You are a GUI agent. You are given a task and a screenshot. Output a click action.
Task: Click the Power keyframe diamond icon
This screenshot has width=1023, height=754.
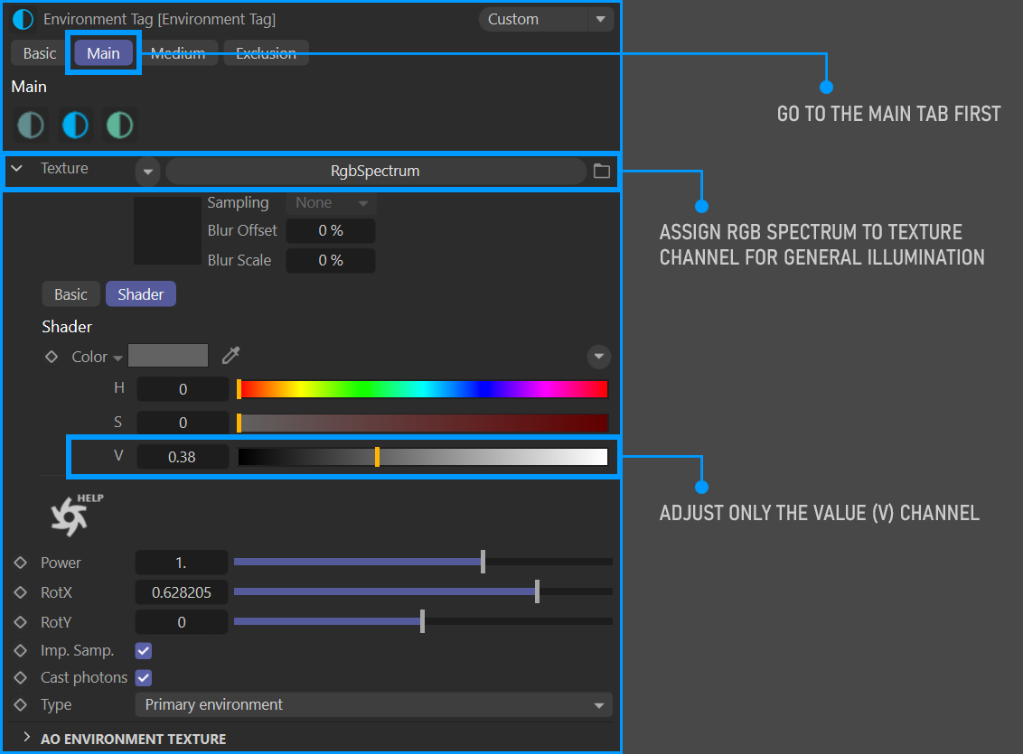click(21, 563)
